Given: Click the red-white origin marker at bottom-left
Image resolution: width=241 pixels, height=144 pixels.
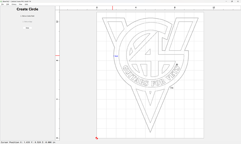Looking at the screenshot, I should [97, 138].
